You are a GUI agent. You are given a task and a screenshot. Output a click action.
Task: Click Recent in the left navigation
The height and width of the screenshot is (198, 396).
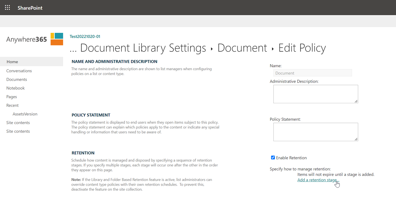coord(12,105)
